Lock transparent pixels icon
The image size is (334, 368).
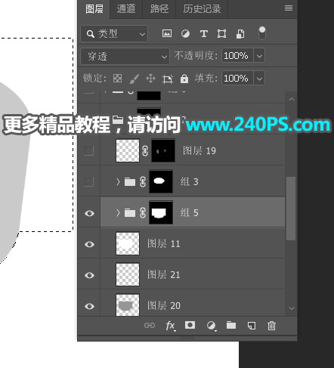117,79
